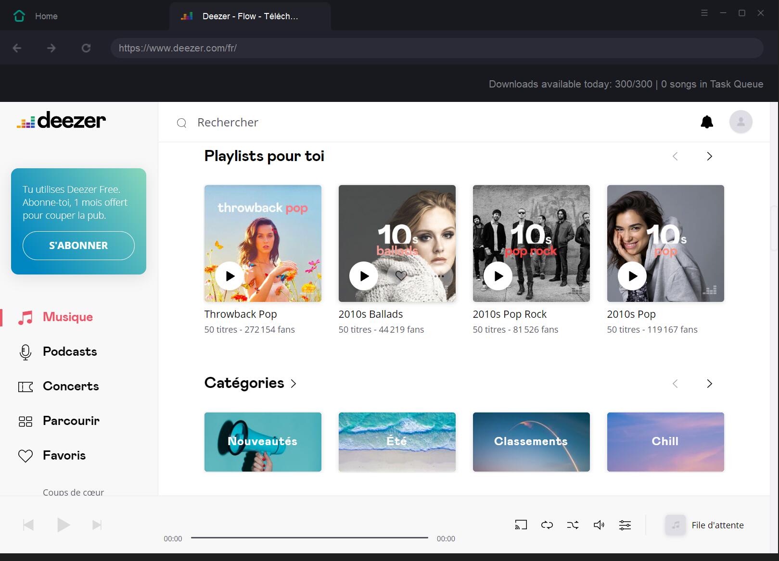Show next Playlists pour toi items
The width and height of the screenshot is (779, 561).
pos(709,156)
